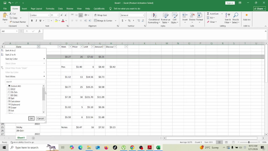This screenshot has height=151, width=268.
Task: Open the Unit column filter dropdown
Action: (x=93, y=47)
